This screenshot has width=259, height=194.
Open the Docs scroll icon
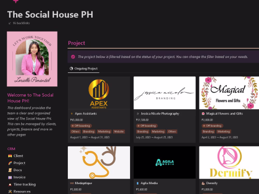(10, 170)
